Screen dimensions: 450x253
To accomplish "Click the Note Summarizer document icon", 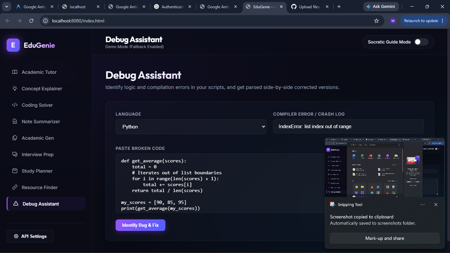I will coord(14,122).
